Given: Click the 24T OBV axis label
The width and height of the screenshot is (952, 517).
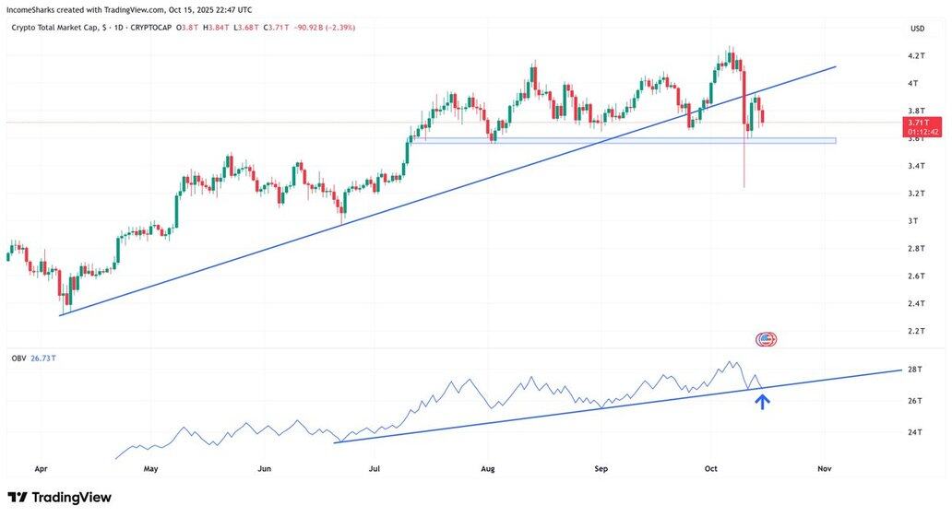Looking at the screenshot, I should [915, 432].
